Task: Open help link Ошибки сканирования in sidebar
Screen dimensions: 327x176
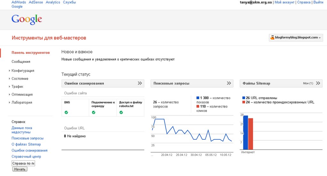Action: tap(30, 150)
